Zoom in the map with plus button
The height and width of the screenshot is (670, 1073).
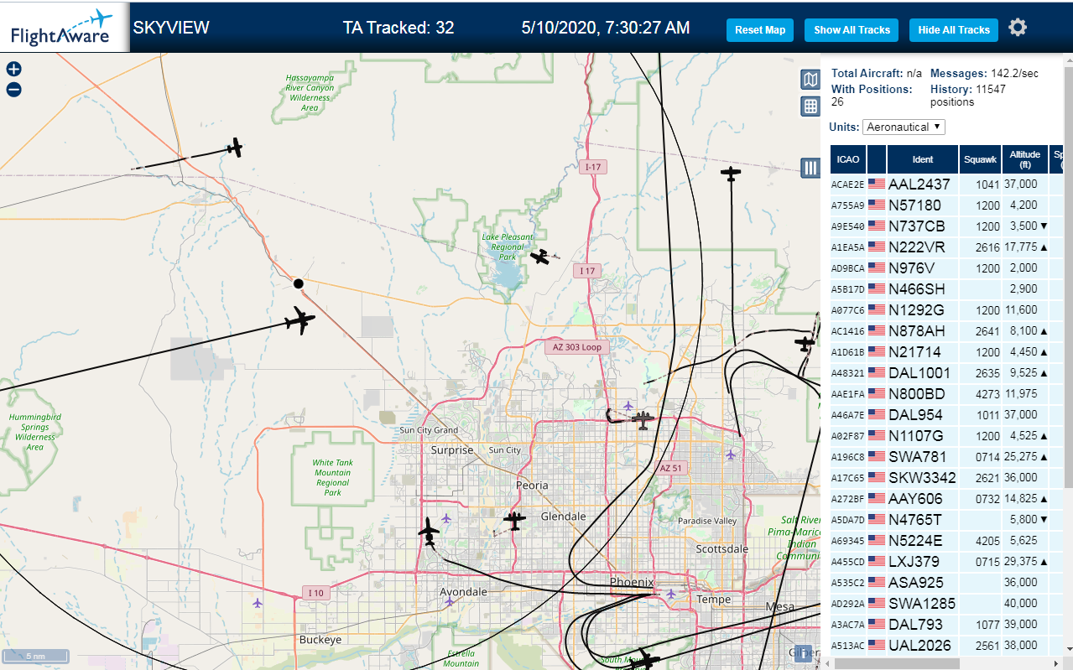coord(13,70)
